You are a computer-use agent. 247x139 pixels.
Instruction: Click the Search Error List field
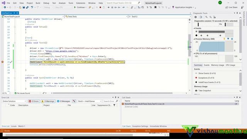pyautogui.click(x=109, y=101)
